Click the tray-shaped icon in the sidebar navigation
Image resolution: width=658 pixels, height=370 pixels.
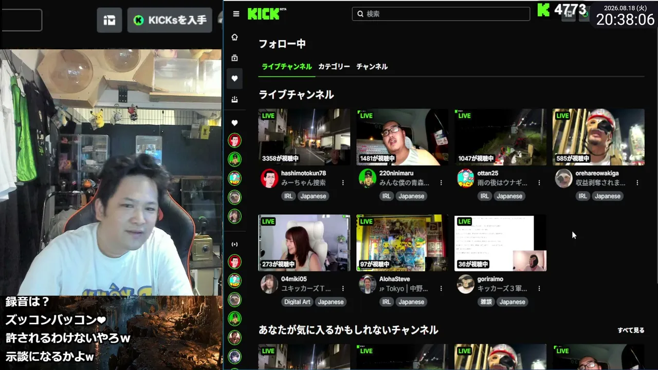pyautogui.click(x=235, y=100)
